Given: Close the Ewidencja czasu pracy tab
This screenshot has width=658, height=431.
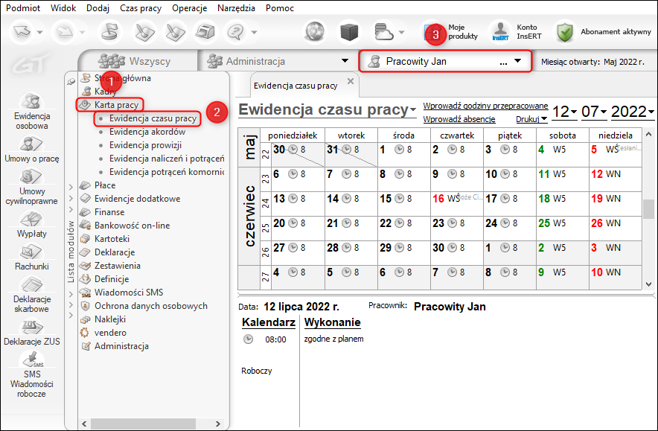Looking at the screenshot, I should [351, 81].
